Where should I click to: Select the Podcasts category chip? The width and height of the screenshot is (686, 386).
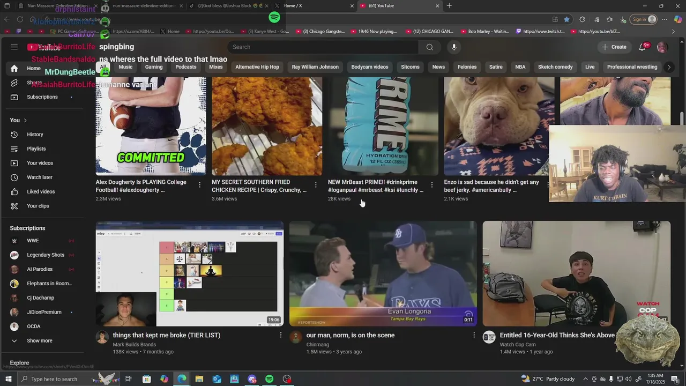186,67
